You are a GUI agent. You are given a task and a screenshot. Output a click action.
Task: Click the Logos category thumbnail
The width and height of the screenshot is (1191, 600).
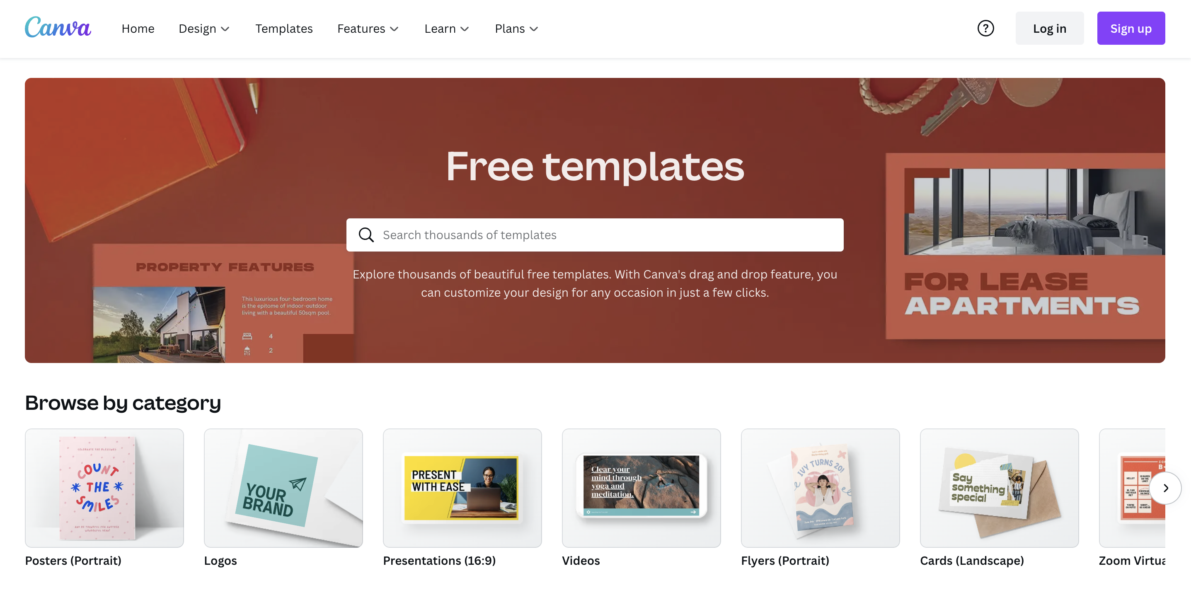click(x=284, y=487)
